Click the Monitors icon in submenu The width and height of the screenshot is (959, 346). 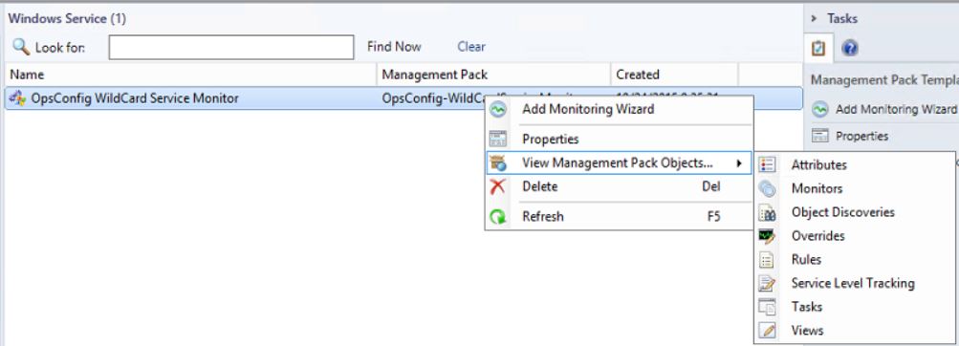[767, 189]
